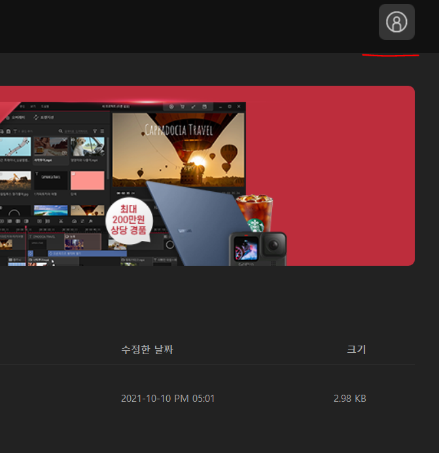Open the user account profile icon
The width and height of the screenshot is (439, 453).
(396, 22)
